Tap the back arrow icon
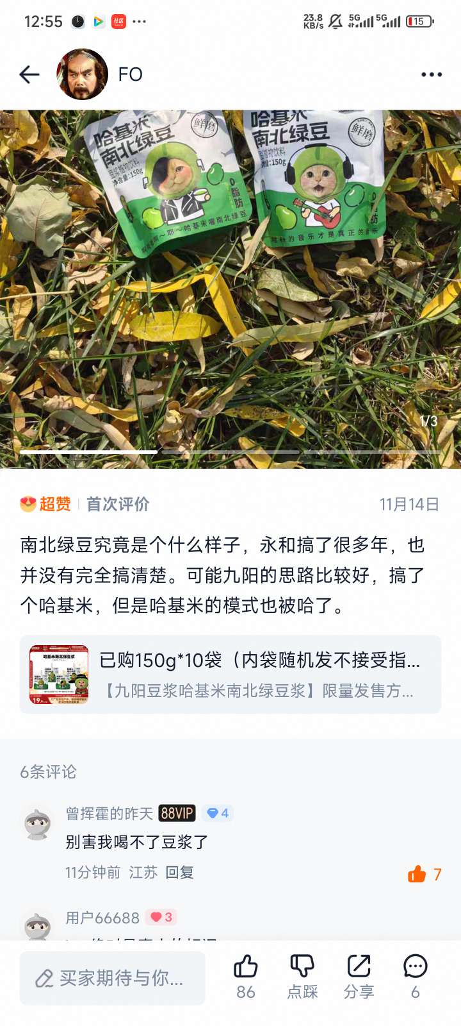 coord(29,74)
